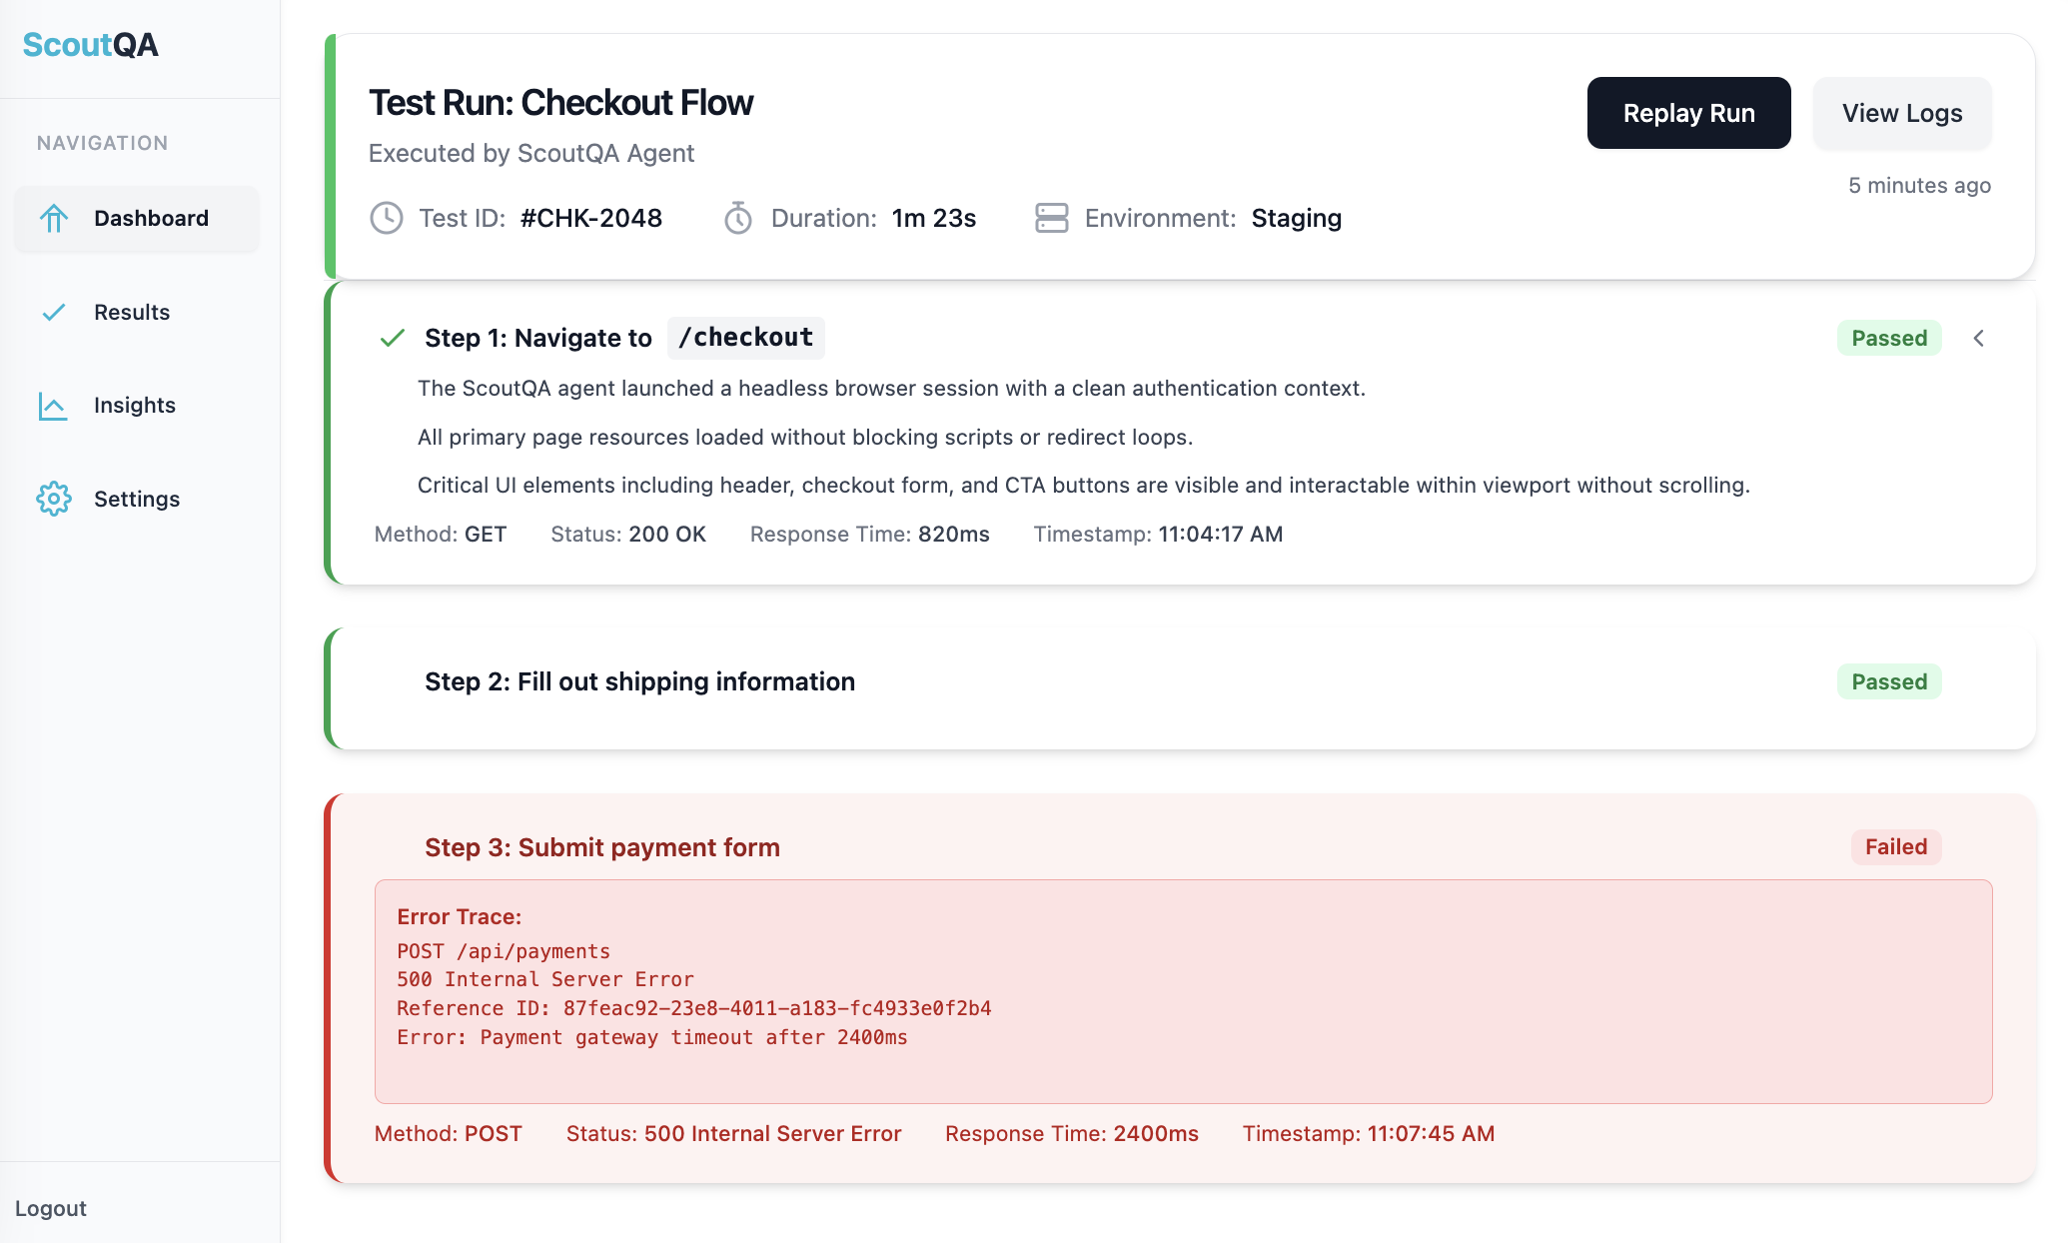
Task: Open the Dashboard navigation icon
Action: tap(54, 218)
